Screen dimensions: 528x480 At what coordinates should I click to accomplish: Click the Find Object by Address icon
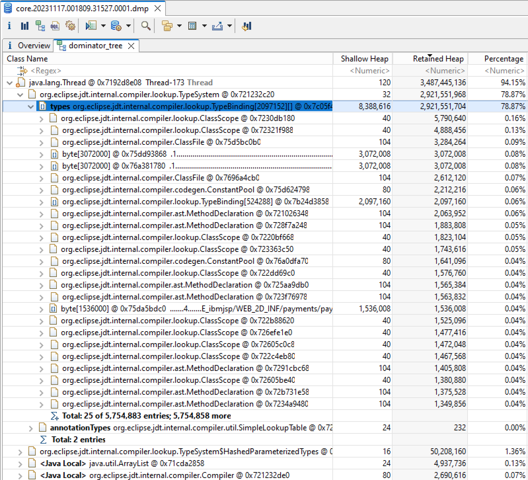tap(146, 26)
